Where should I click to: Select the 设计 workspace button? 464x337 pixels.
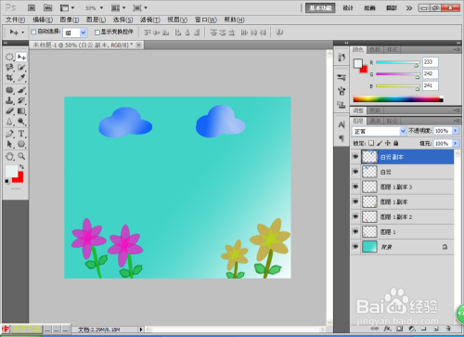pos(348,8)
